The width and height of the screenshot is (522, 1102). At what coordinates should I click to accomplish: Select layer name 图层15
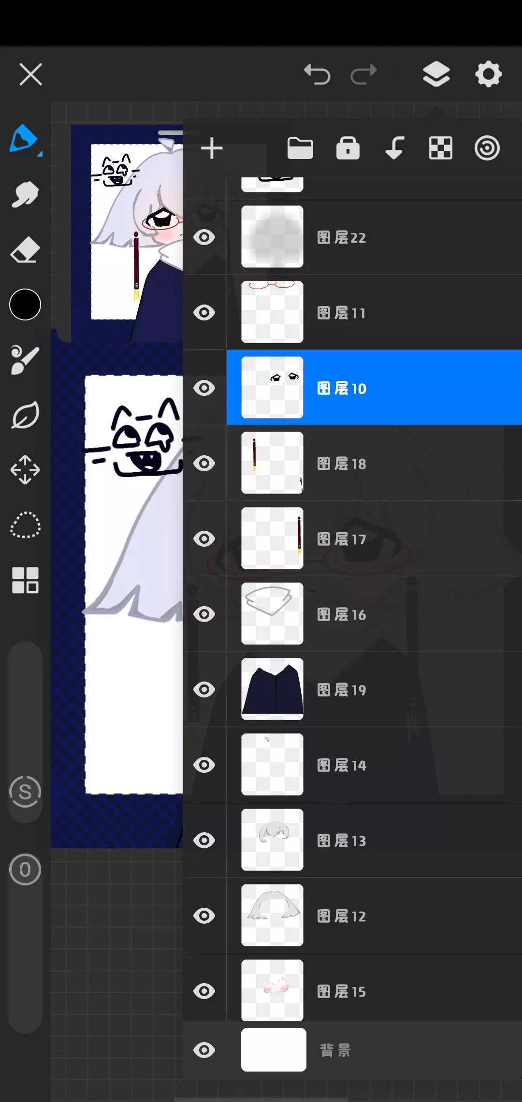click(341, 991)
